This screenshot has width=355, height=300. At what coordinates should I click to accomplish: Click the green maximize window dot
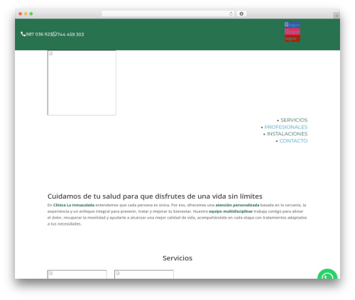[x=31, y=13]
